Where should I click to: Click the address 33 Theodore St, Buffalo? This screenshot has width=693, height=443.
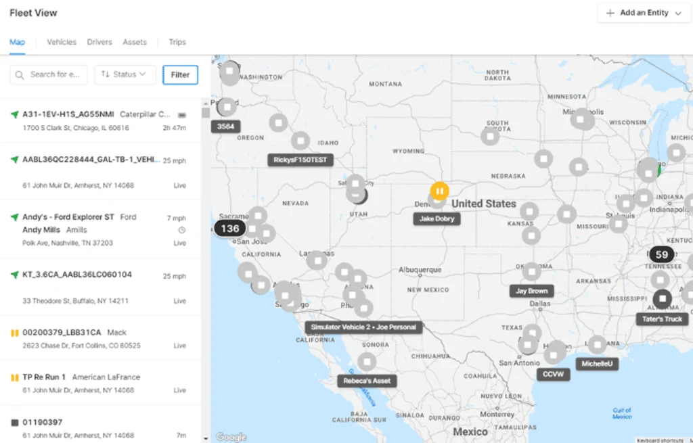75,301
